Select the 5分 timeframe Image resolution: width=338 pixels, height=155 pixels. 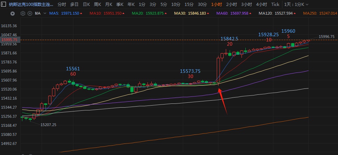coord(164,4)
